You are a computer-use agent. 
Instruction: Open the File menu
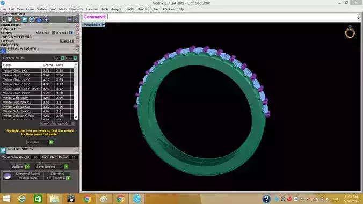click(x=4, y=9)
